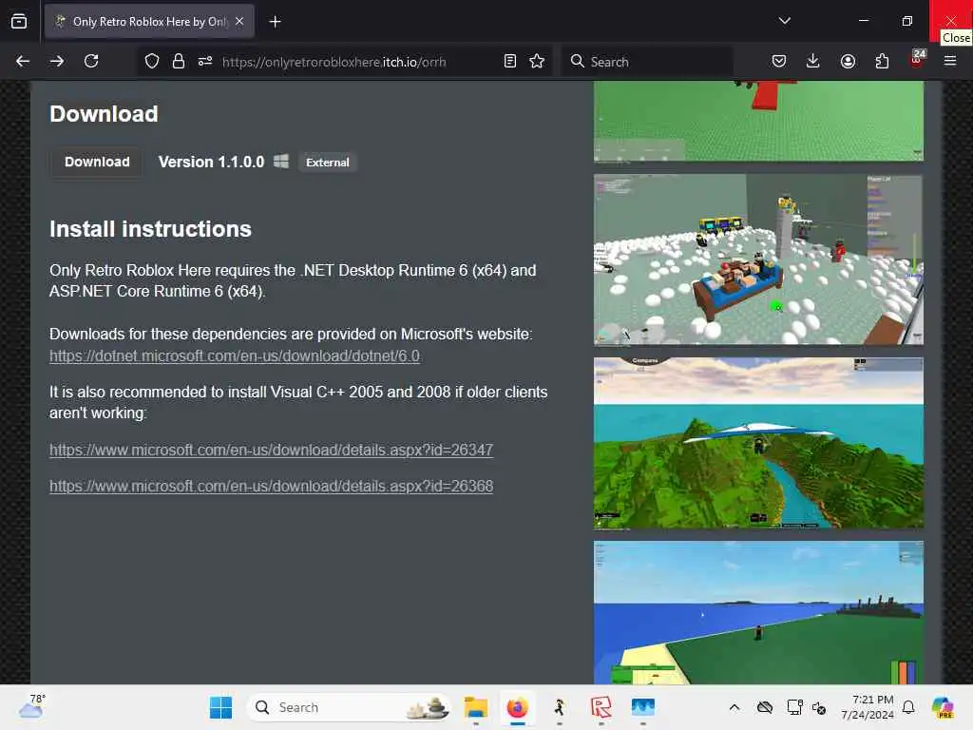The image size is (973, 730).
Task: Open Firefox View recent browsing icon
Action: tap(19, 22)
